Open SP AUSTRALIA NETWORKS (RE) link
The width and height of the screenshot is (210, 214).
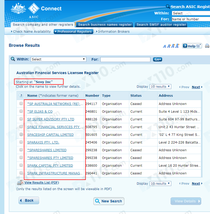[x=55, y=104]
